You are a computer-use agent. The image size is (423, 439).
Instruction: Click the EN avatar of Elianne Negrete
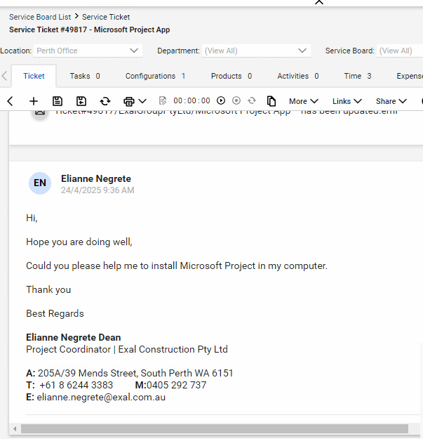point(40,183)
